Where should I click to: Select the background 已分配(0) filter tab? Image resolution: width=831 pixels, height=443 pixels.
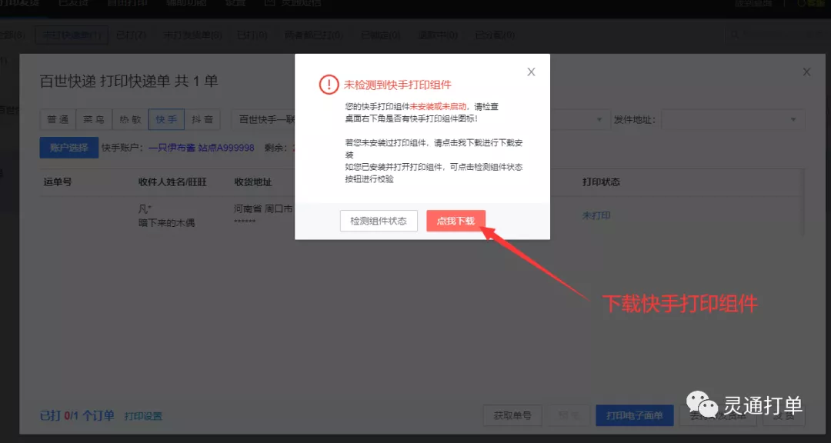(x=495, y=35)
